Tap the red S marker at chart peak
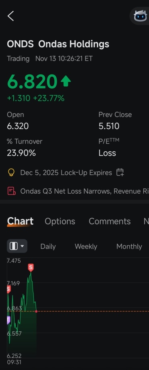 (x=31, y=268)
